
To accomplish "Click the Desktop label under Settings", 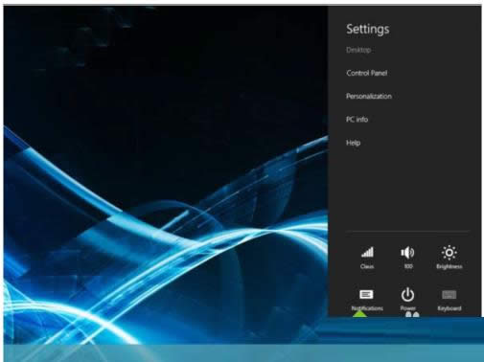I will [x=358, y=50].
